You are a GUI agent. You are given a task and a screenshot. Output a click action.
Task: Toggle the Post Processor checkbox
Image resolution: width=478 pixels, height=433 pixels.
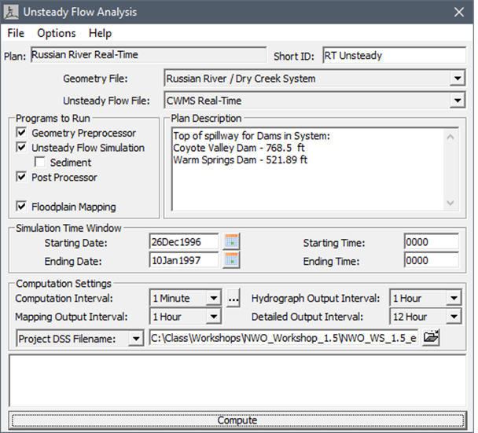[21, 177]
